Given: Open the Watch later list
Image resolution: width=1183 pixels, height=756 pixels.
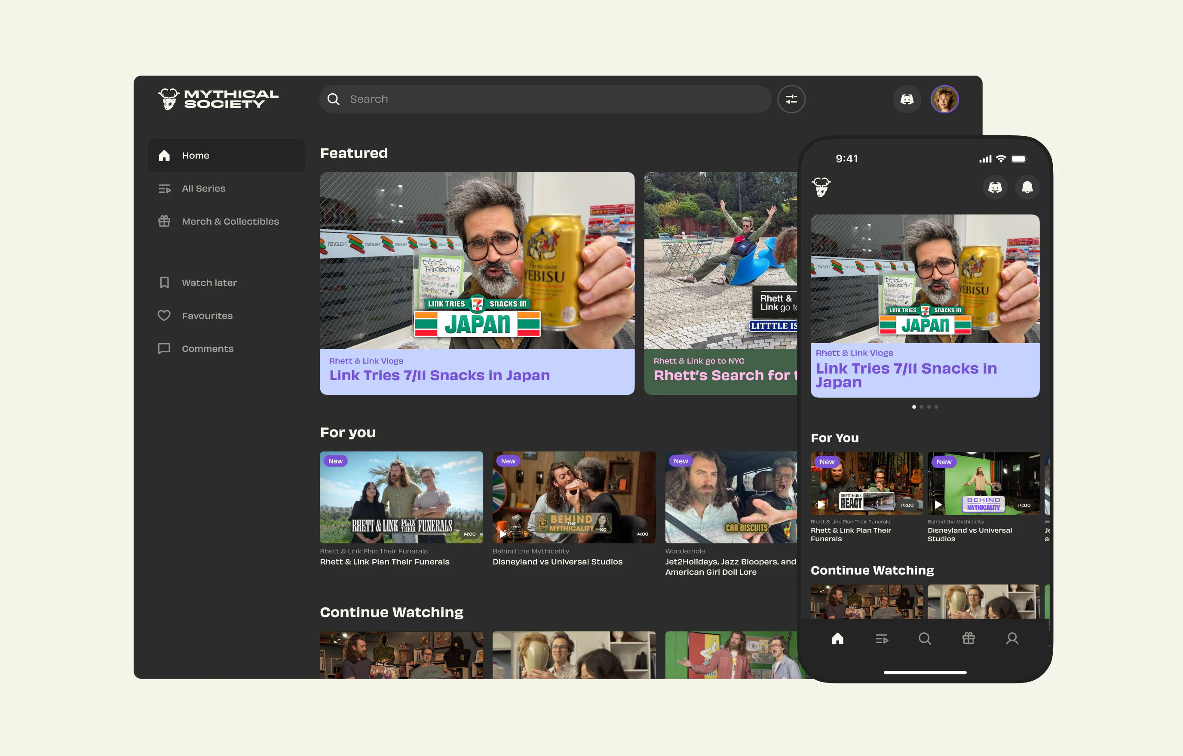Looking at the screenshot, I should point(209,283).
